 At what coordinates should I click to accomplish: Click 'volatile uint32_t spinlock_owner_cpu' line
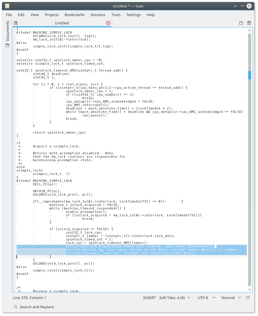click(x=59, y=60)
